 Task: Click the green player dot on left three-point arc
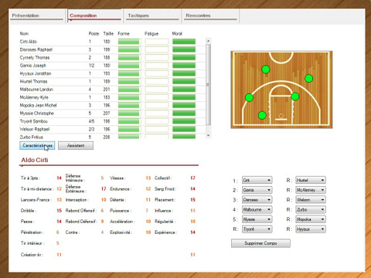coord(249,97)
